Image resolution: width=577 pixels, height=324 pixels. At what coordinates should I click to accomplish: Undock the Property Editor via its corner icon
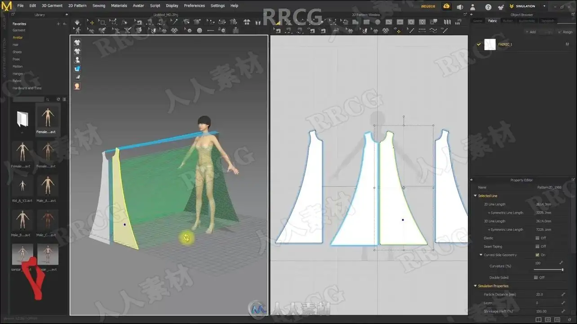click(x=573, y=180)
